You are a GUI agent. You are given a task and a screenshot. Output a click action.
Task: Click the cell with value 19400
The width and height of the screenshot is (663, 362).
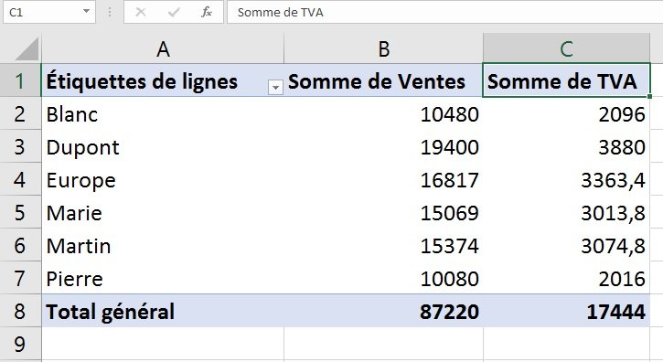tap(383, 147)
